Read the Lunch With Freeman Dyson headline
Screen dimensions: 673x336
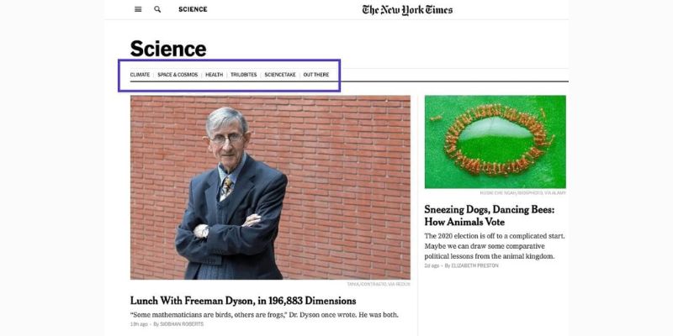(243, 301)
